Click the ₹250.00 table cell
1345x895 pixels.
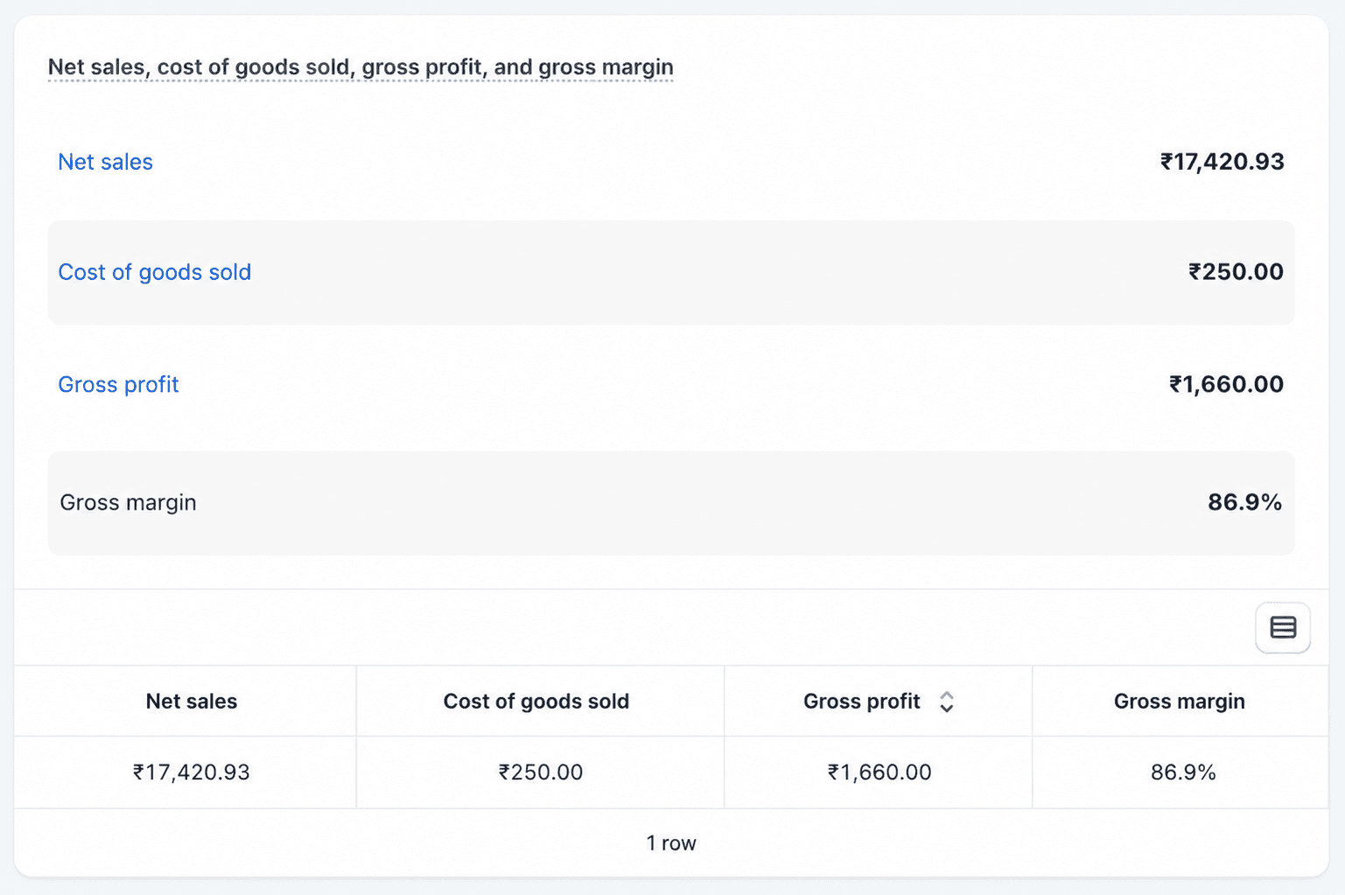pyautogui.click(x=540, y=773)
